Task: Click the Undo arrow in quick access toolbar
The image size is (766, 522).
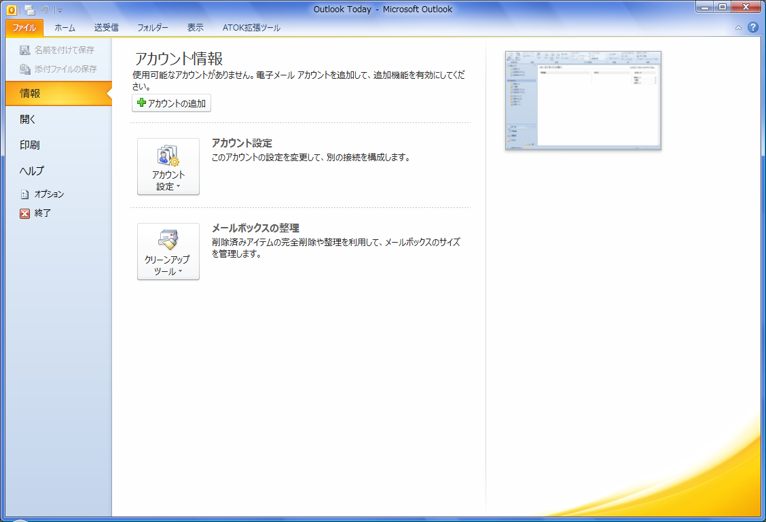Action: coord(45,10)
